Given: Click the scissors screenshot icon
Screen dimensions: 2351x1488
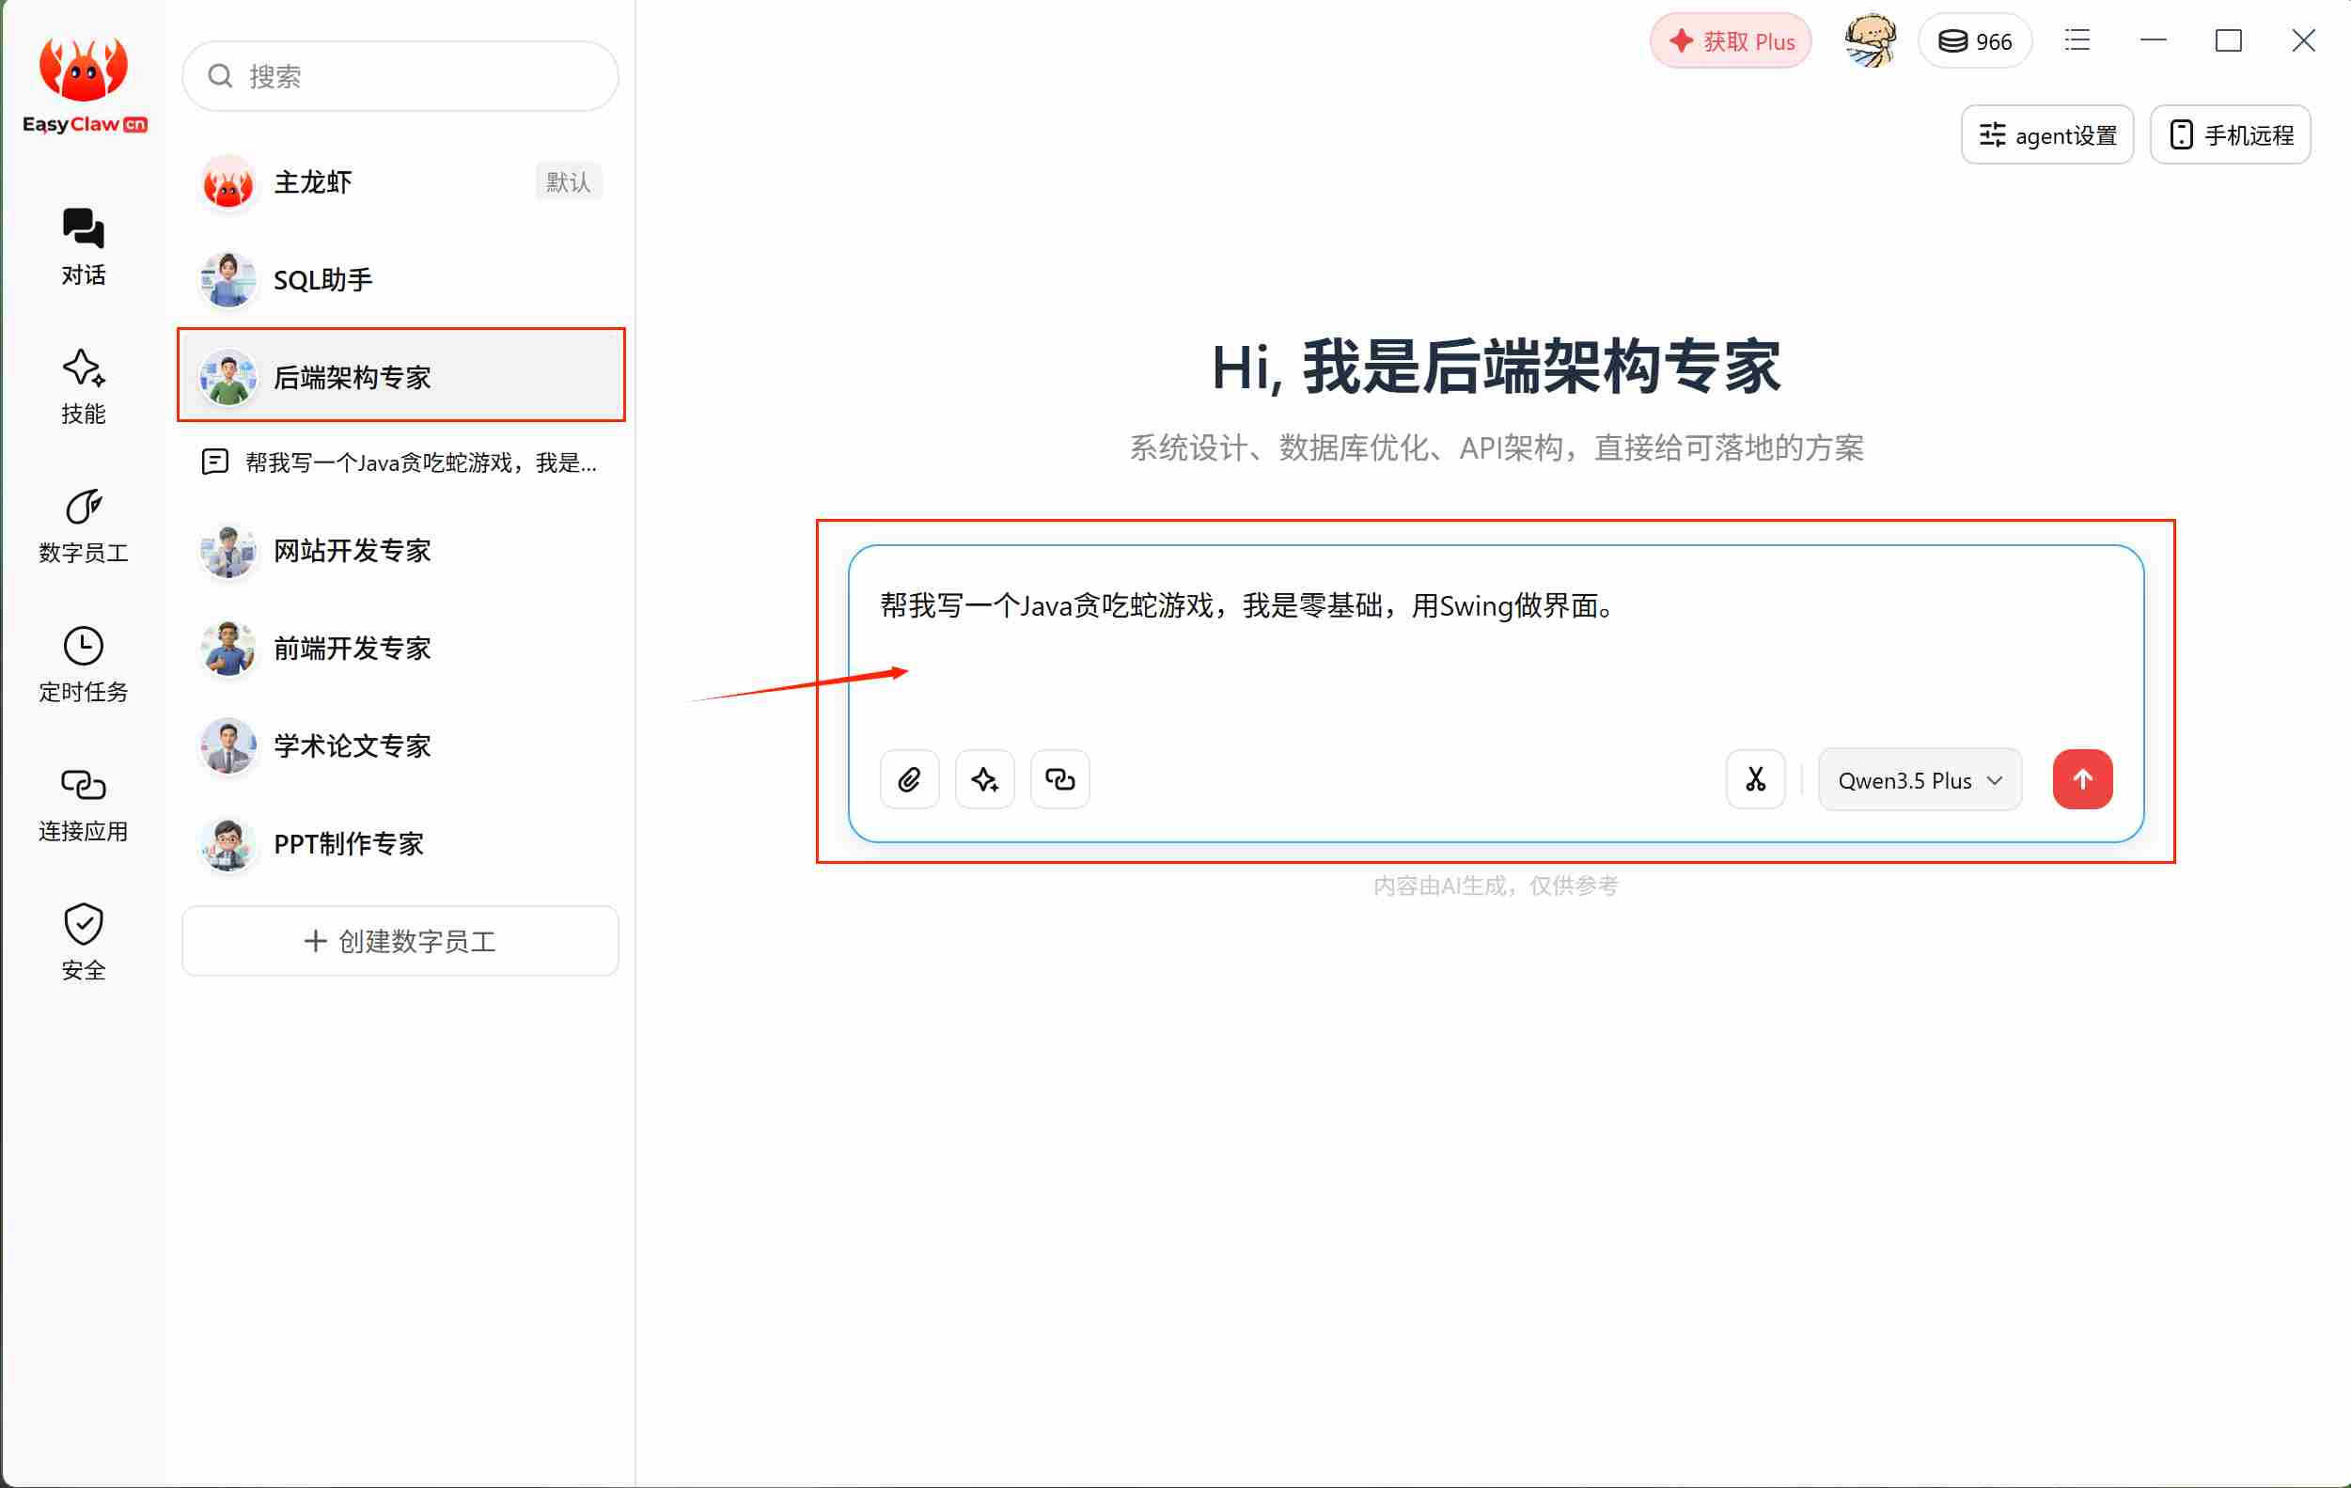Looking at the screenshot, I should [1755, 779].
